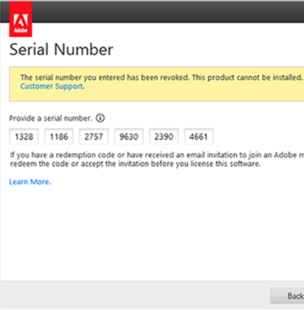Focus the serial field showing 1186

click(x=59, y=137)
